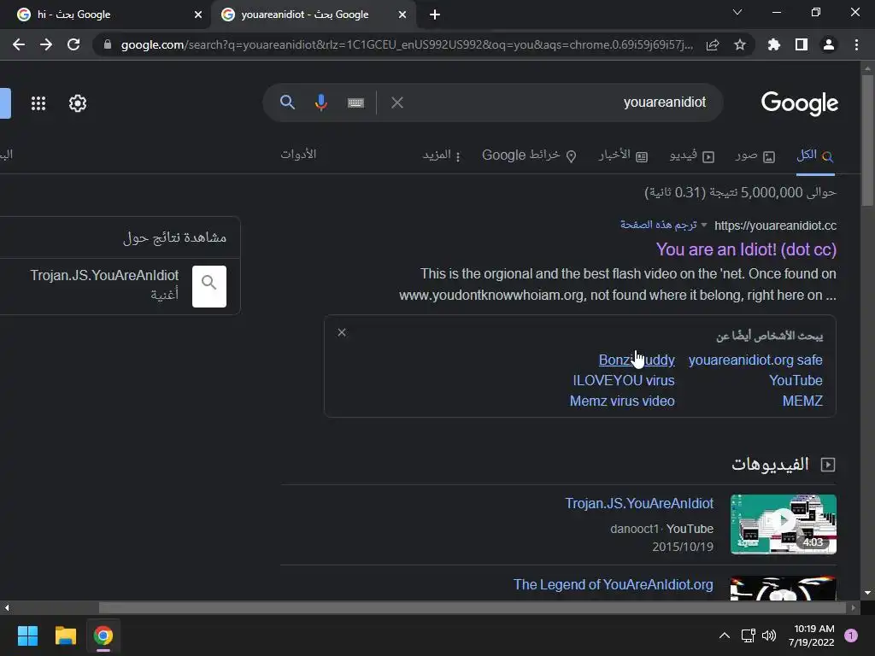Click the Trojan.JS.YouAreAnIdiot أغنية side card

point(120,286)
